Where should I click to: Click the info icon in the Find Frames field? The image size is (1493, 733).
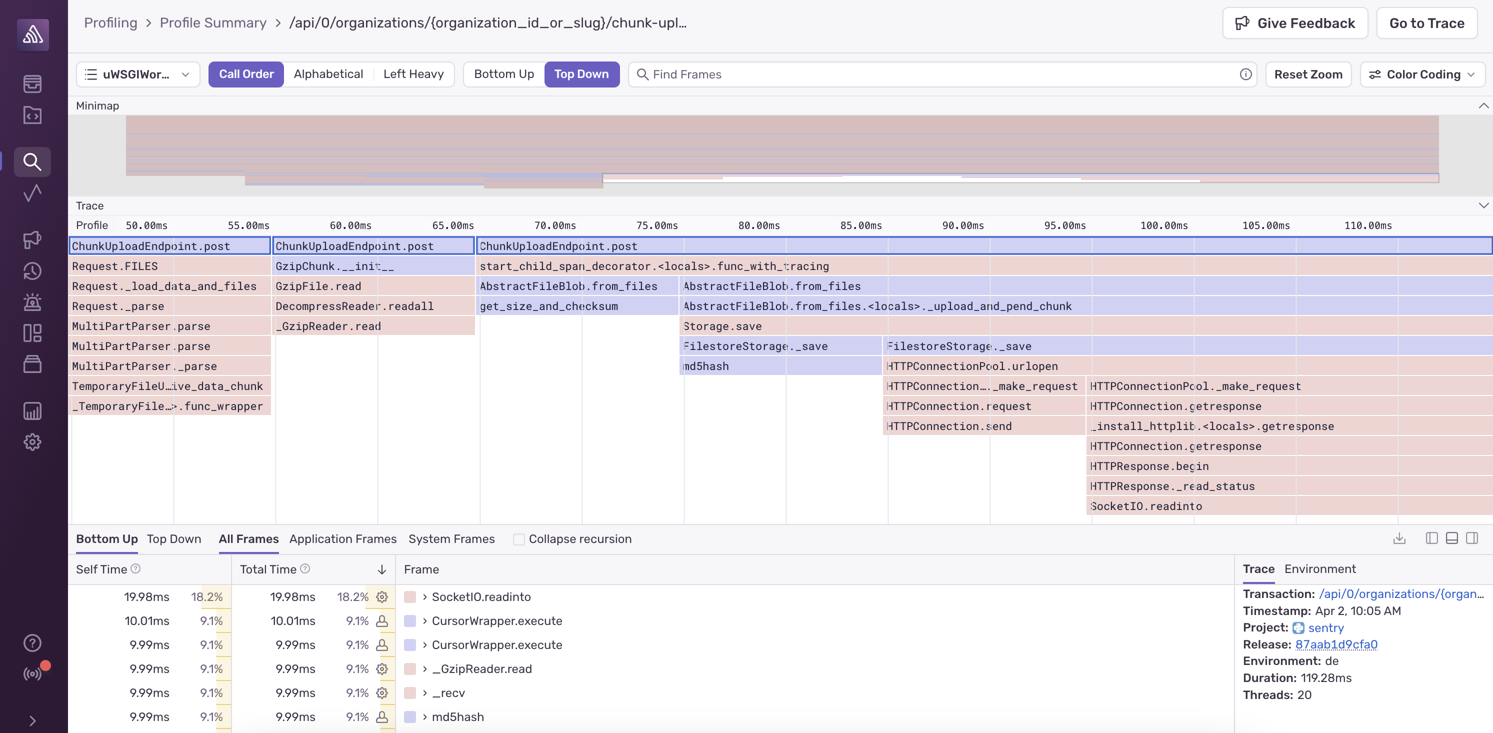1245,74
